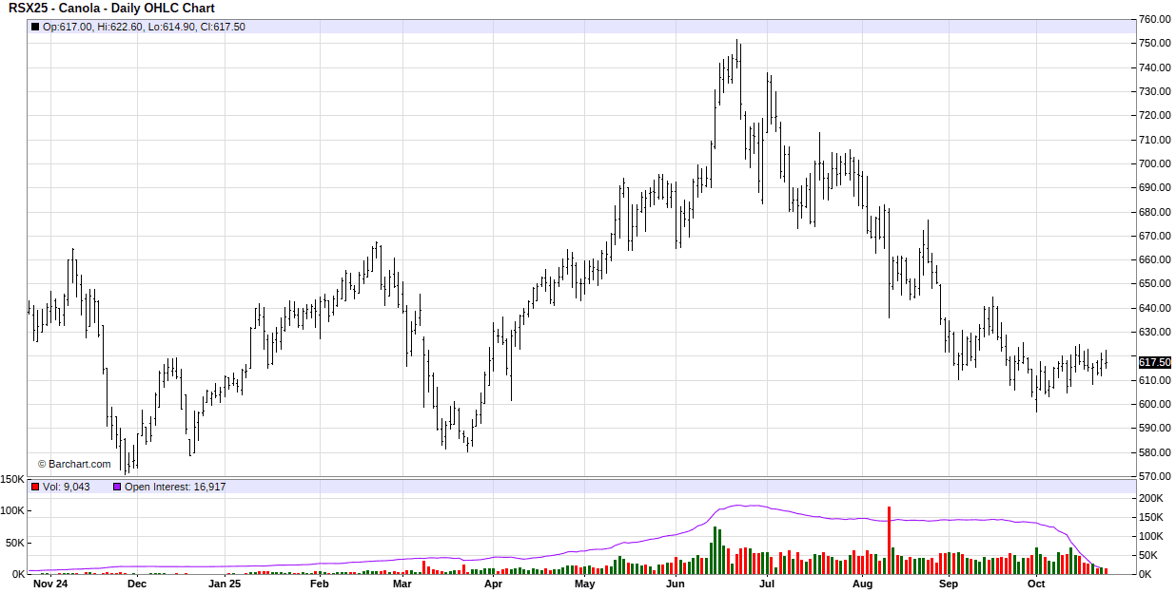
Task: Click the Barchart.com copyright watermark
Action: 74,464
